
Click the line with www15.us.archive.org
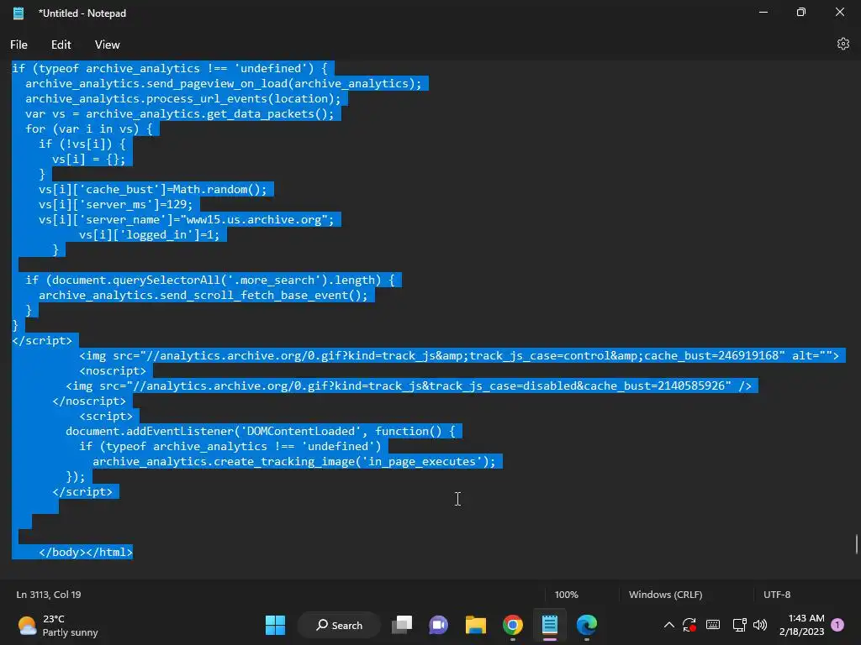click(x=186, y=219)
